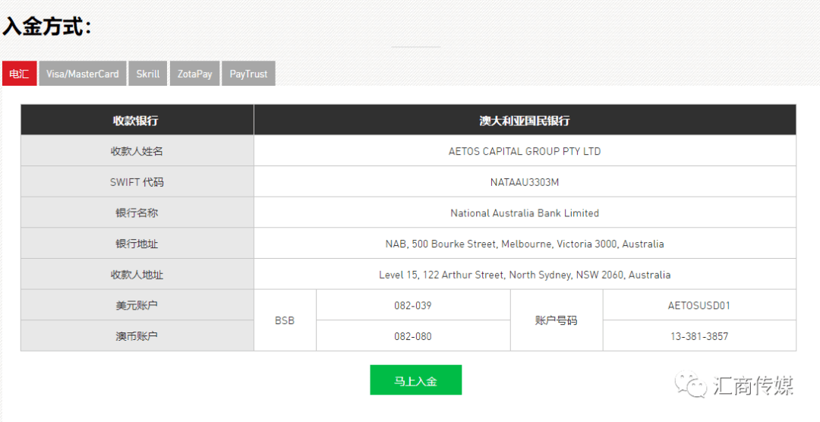The height and width of the screenshot is (422, 820).
Task: Click the 澳大利亚国民银行 header cell
Action: 525,120
